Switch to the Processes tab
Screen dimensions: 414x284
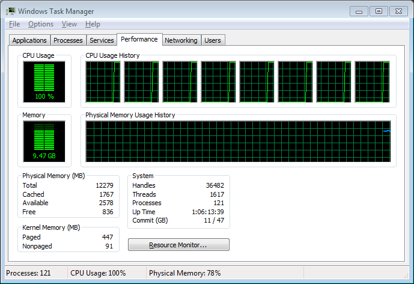point(68,40)
